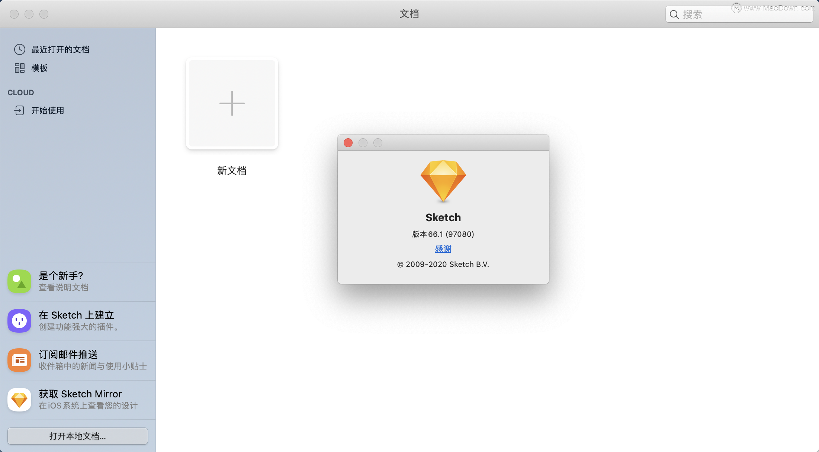The image size is (819, 452).
Task: Click the 新文档 label
Action: point(232,171)
